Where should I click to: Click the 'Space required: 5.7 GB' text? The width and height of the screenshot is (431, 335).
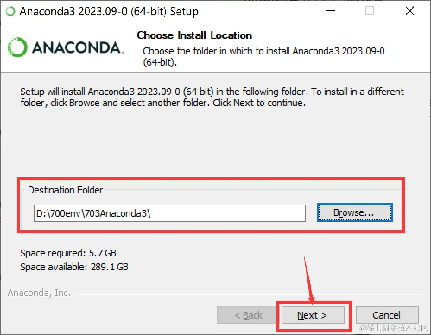click(68, 253)
